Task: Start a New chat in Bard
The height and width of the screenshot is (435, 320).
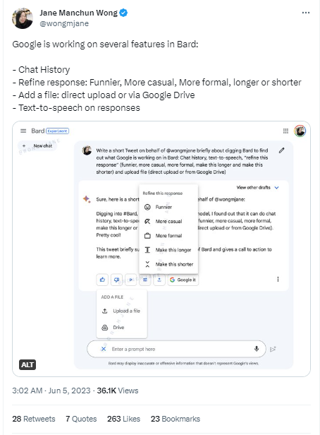Action: [x=38, y=145]
